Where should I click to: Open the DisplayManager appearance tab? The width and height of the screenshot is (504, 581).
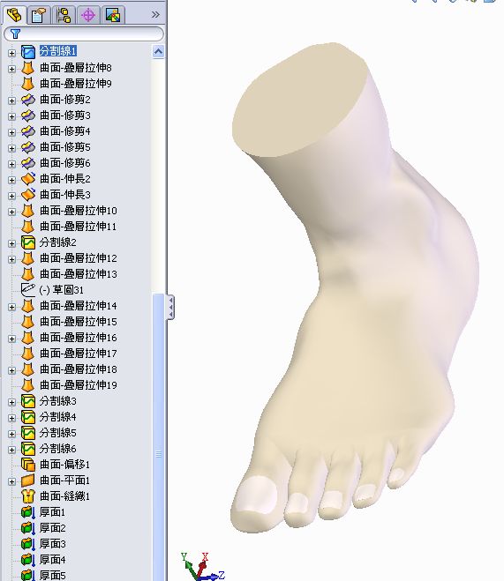(113, 15)
